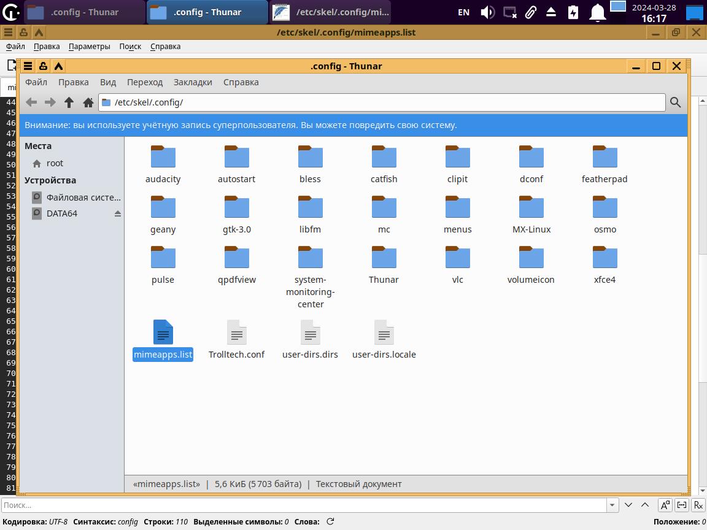Select the user-dirs.locale file
Viewport: 707px width, 530px height.
tap(384, 340)
